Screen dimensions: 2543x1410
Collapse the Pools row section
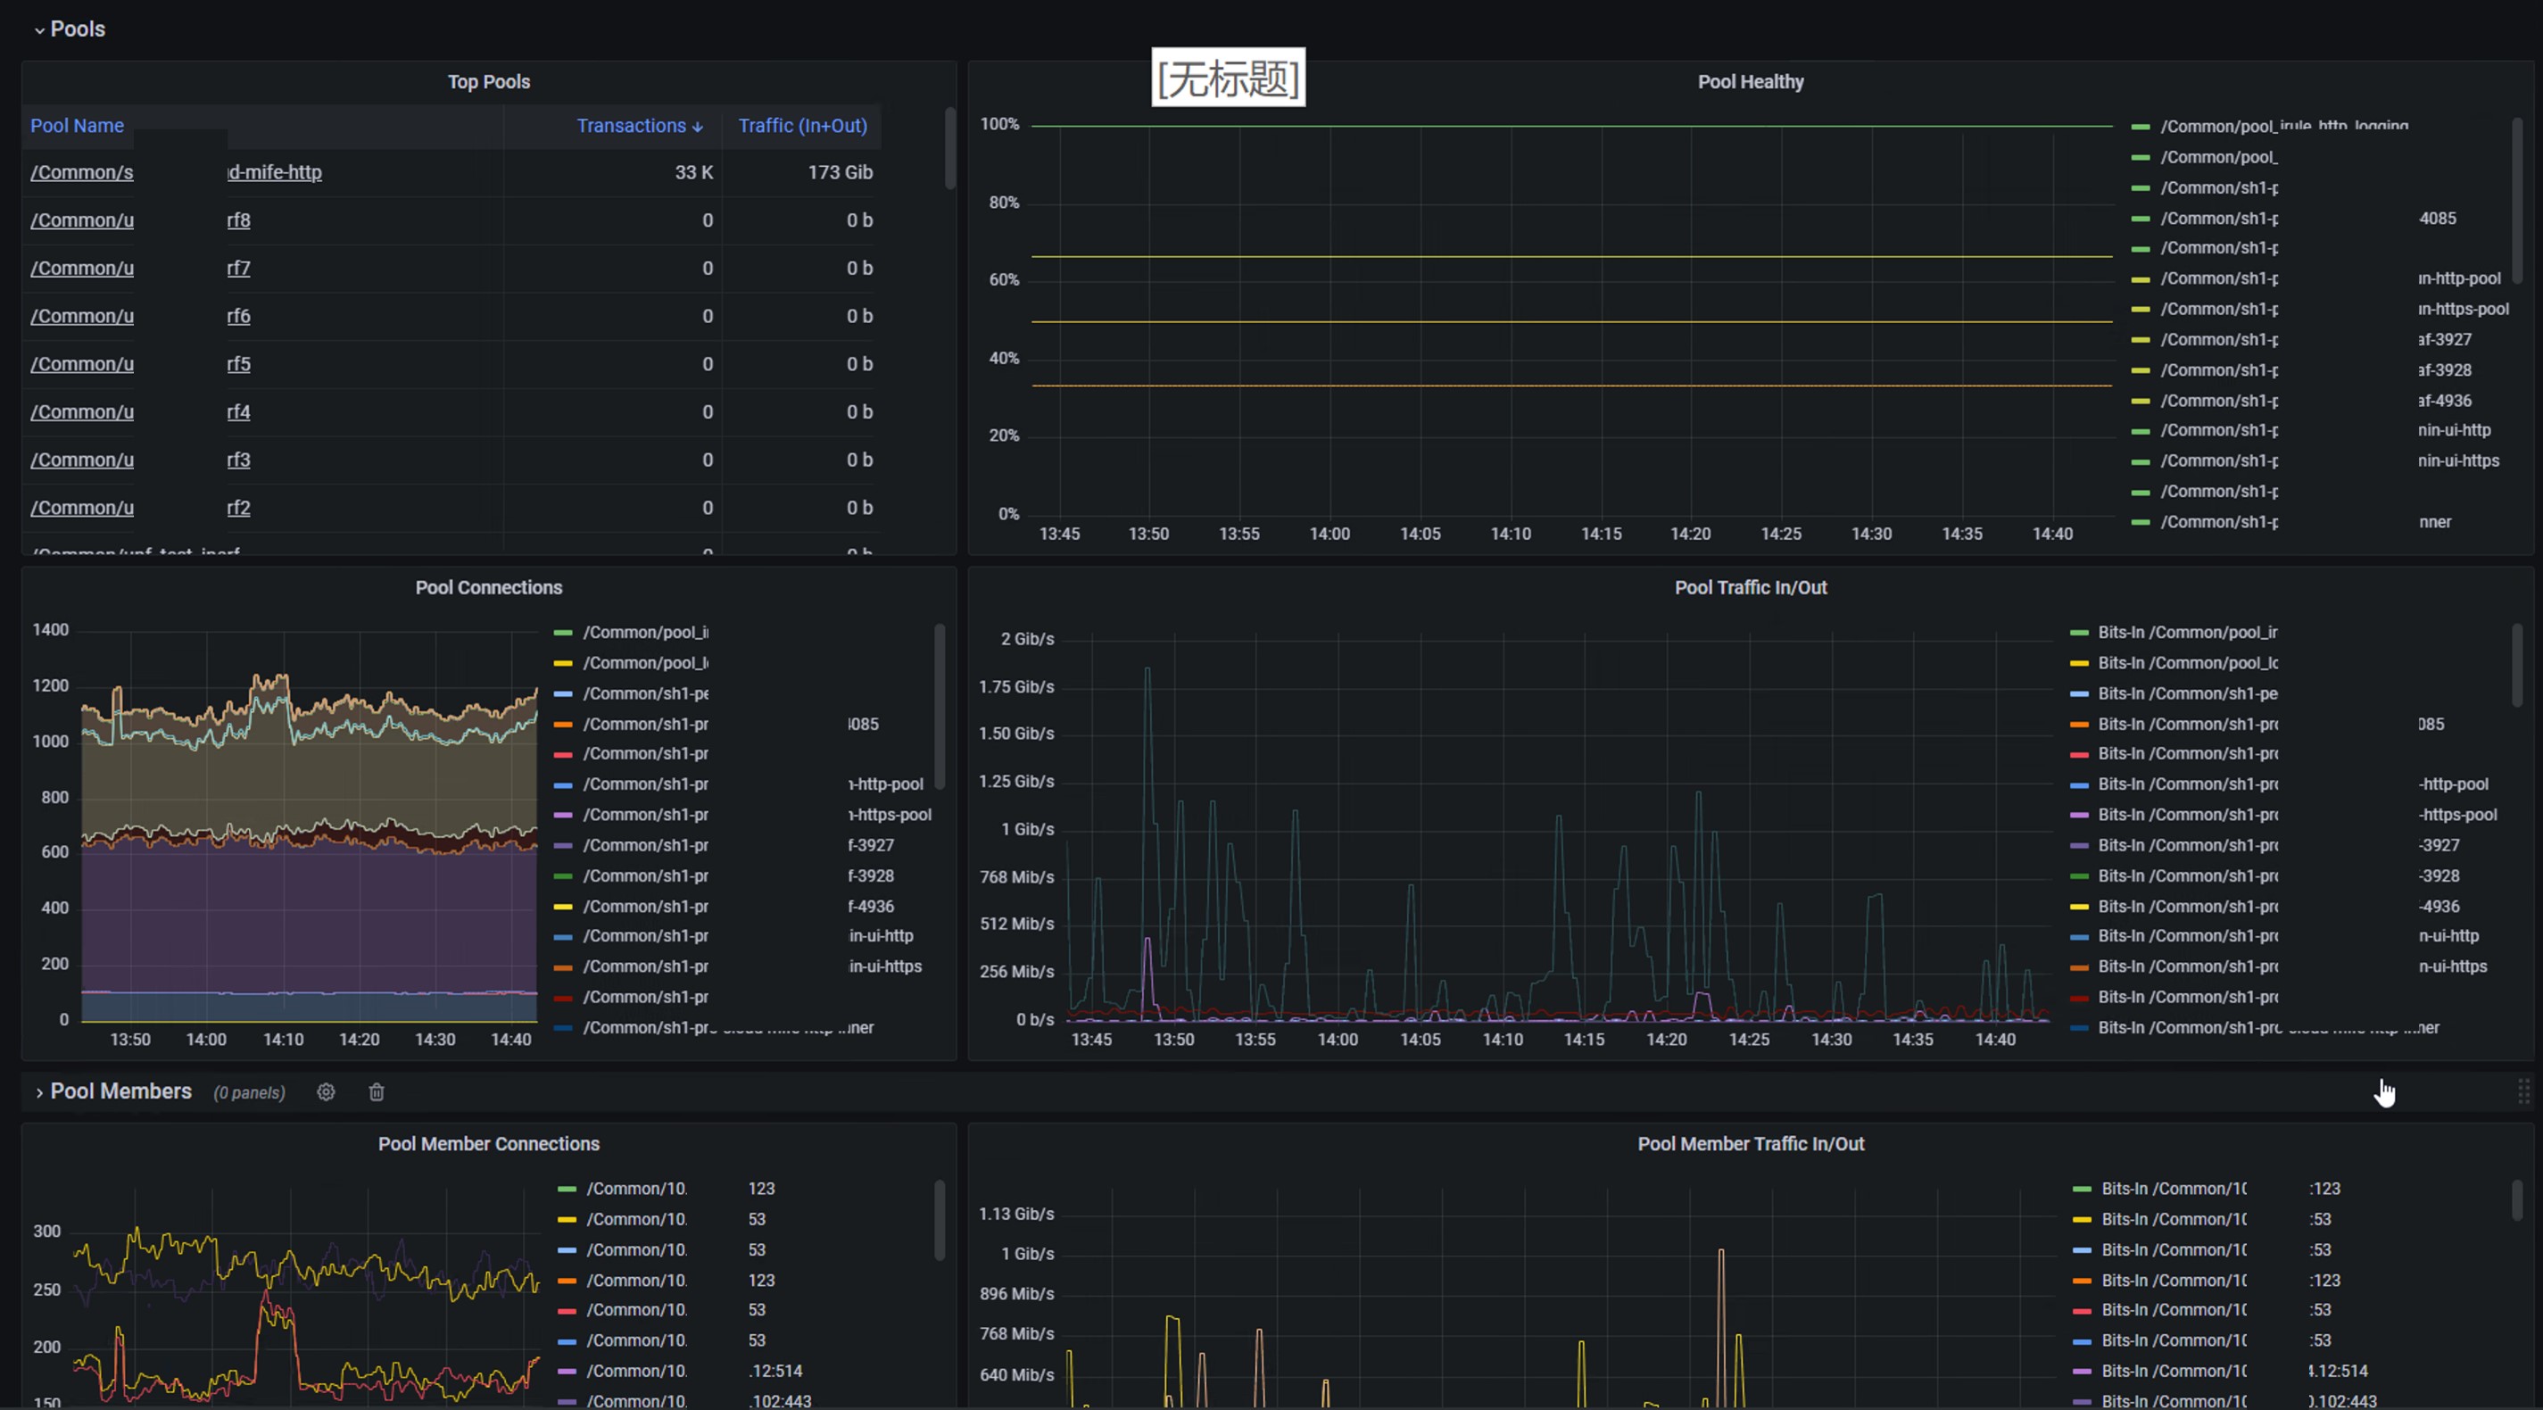(39, 29)
